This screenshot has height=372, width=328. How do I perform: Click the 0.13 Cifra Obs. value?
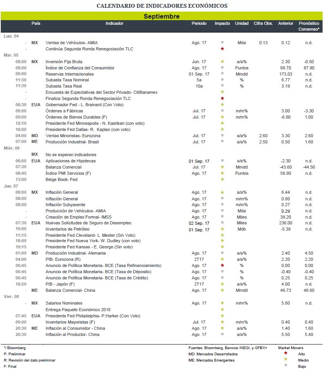(x=263, y=43)
